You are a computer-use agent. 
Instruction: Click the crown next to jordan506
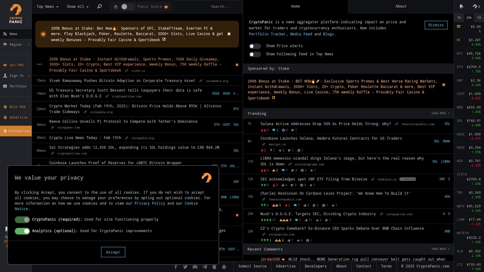click(283, 259)
